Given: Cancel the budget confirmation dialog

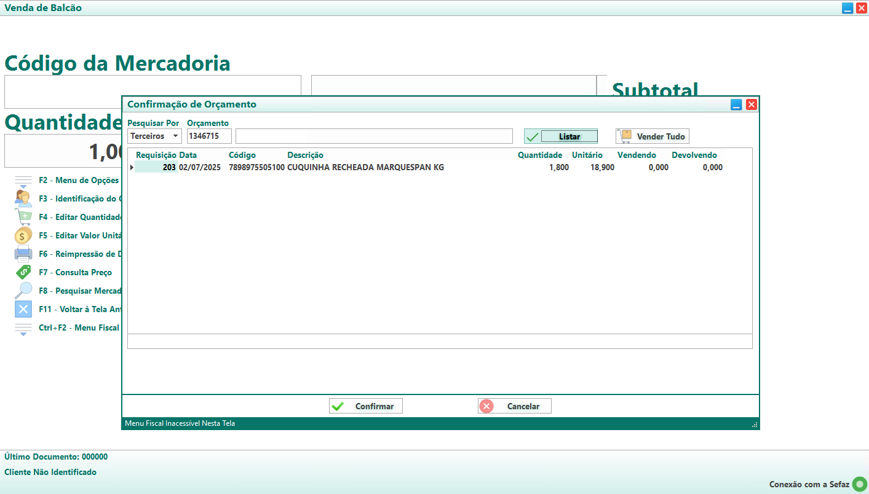Looking at the screenshot, I should coord(515,406).
